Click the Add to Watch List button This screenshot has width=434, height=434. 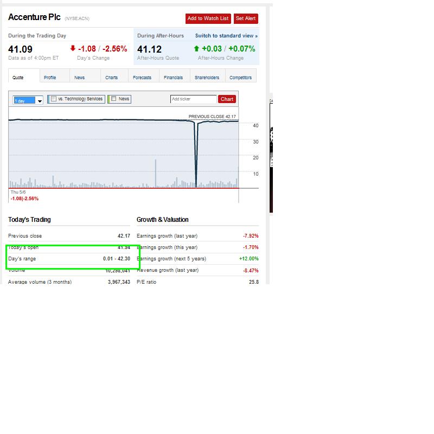pos(208,18)
